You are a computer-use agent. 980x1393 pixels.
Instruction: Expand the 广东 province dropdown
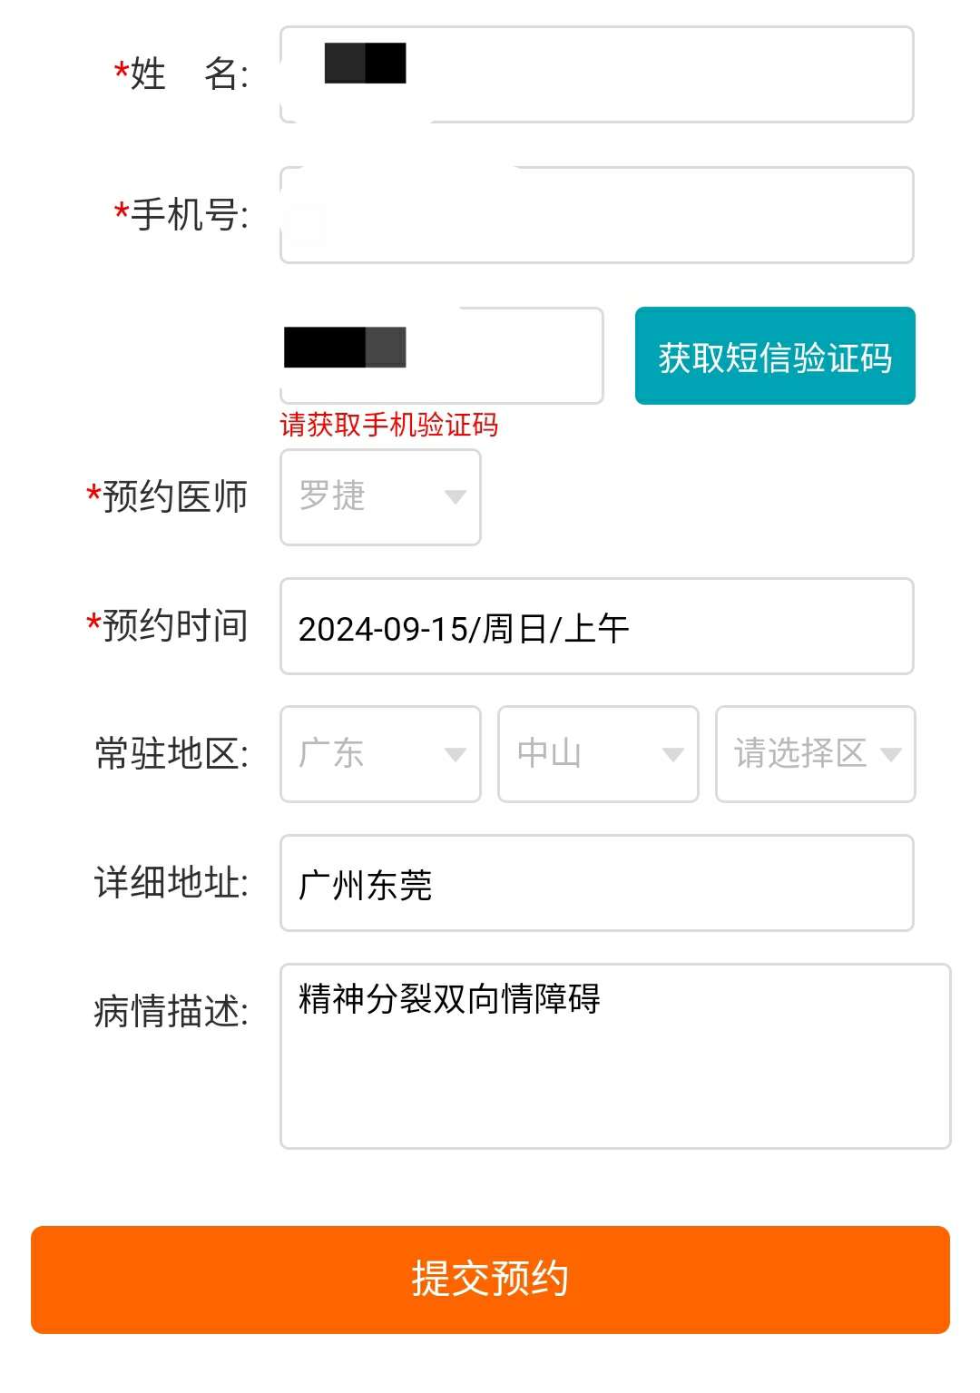[x=380, y=754]
